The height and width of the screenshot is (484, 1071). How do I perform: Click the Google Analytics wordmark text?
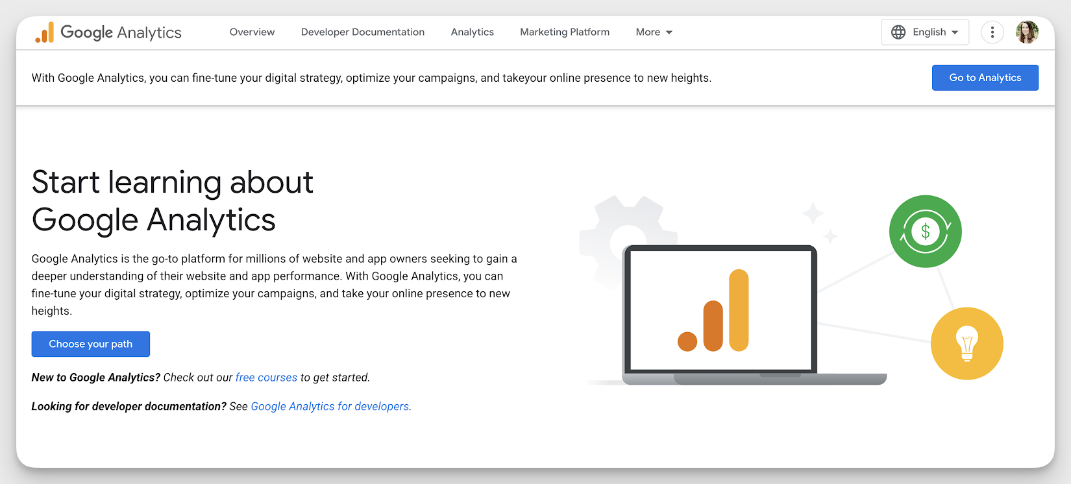click(121, 32)
